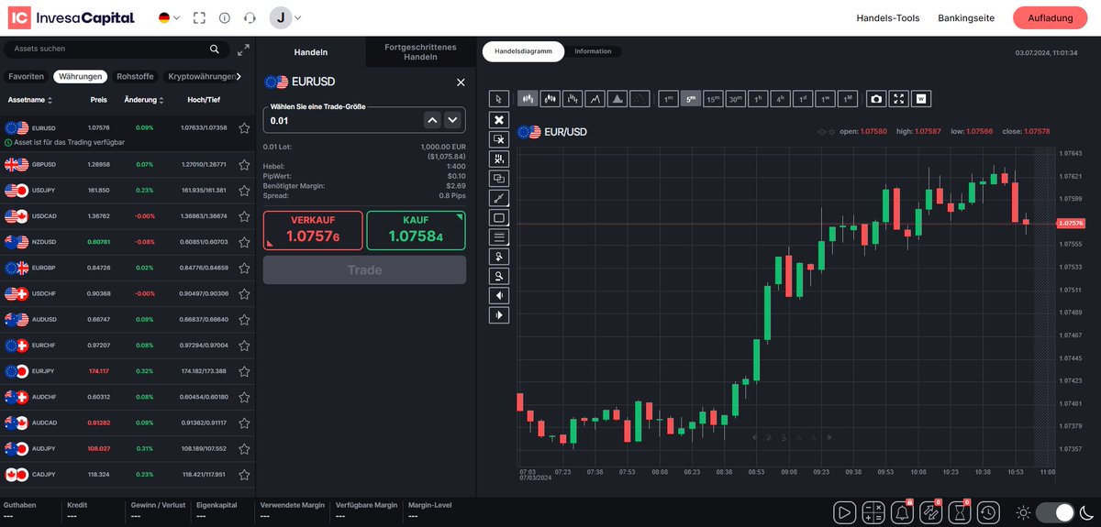Star the NZDUSD asset
This screenshot has width=1101, height=527.
click(x=244, y=242)
